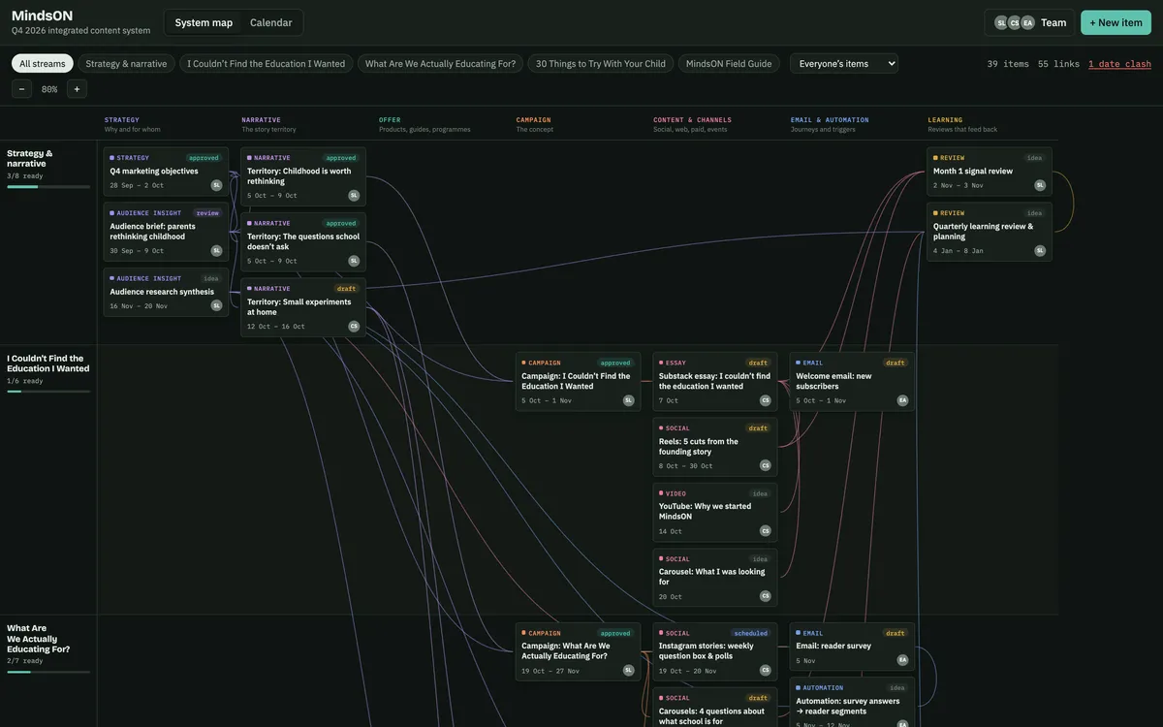Filter by Strategy & narrative stream chip
Viewport: 1163px width, 727px height.
point(126,63)
